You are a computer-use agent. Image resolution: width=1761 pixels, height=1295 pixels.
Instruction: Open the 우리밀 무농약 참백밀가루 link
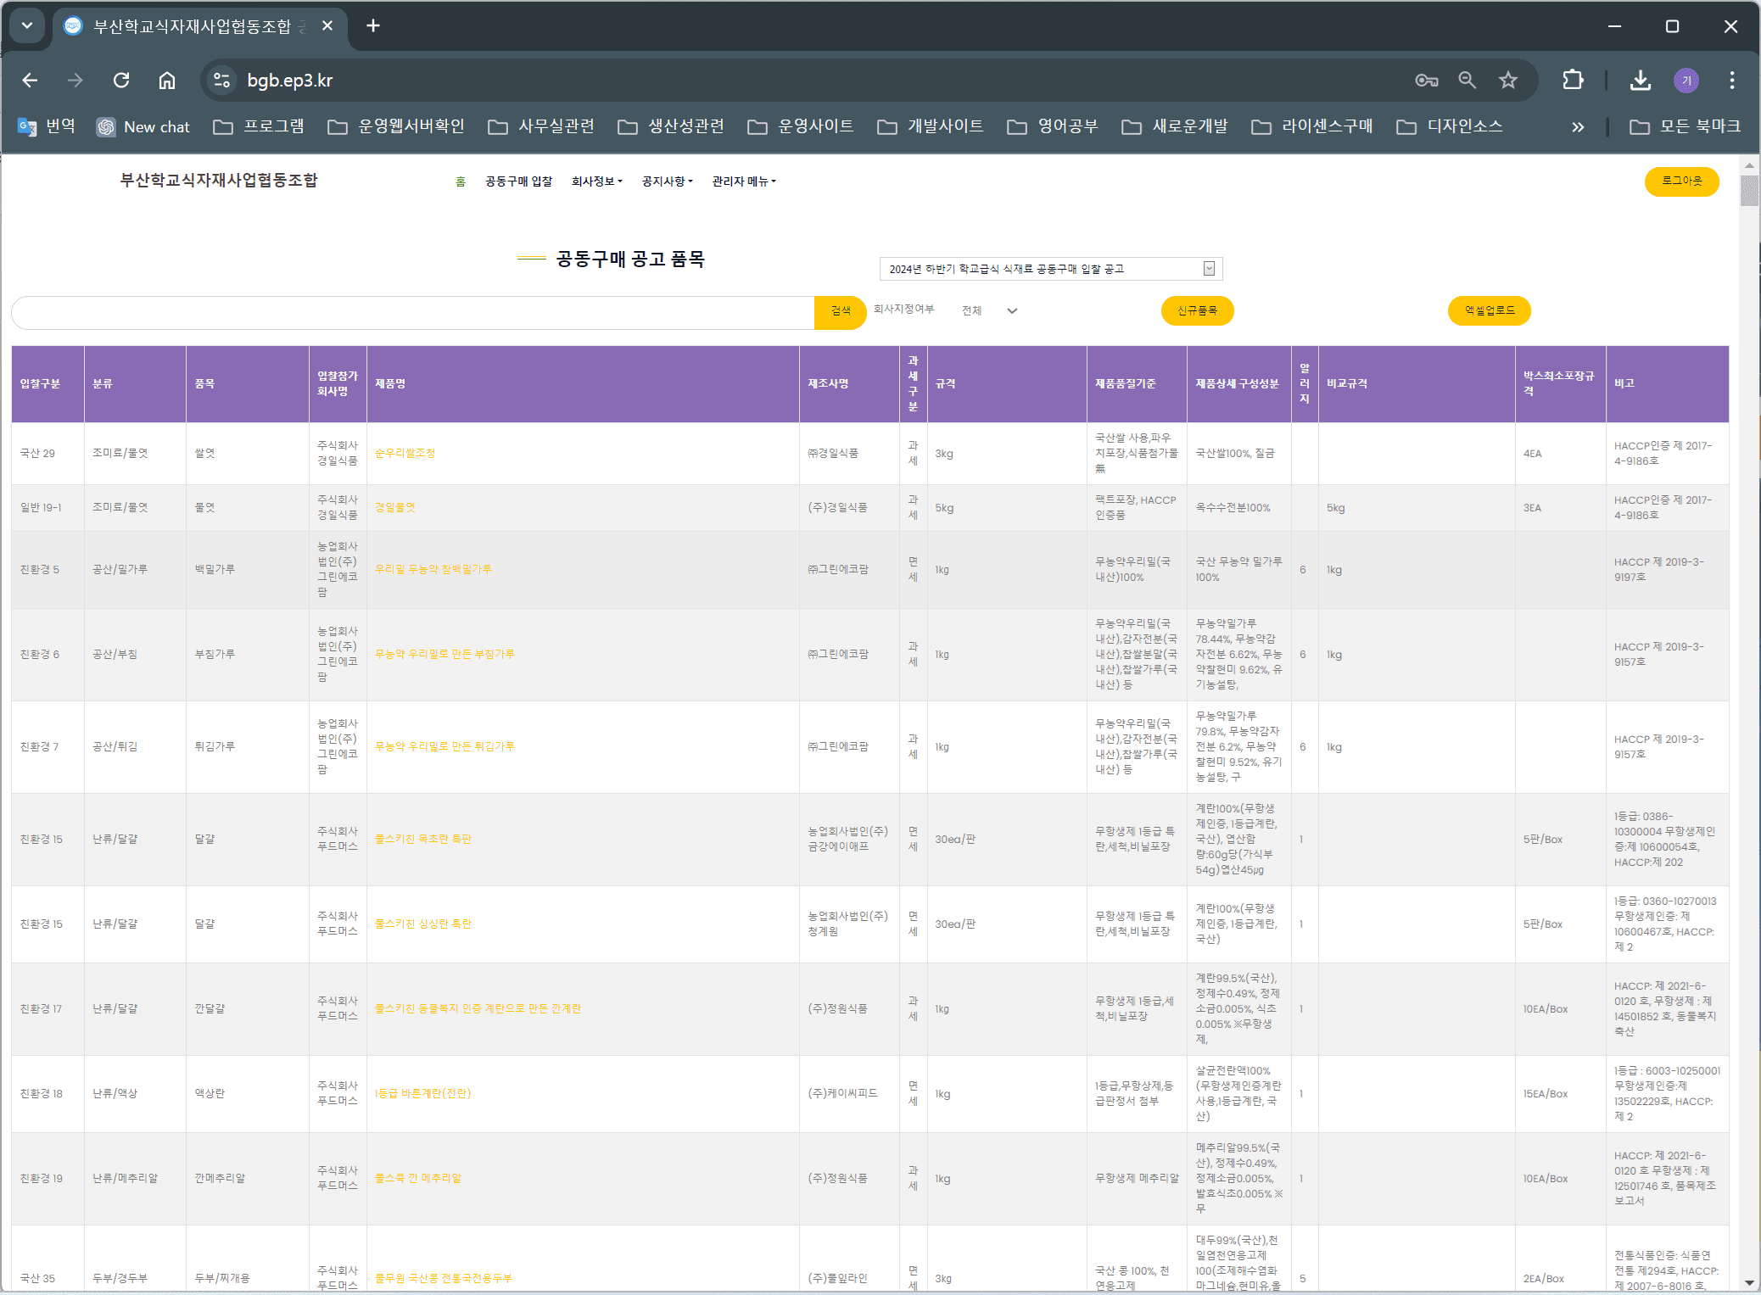coord(433,570)
